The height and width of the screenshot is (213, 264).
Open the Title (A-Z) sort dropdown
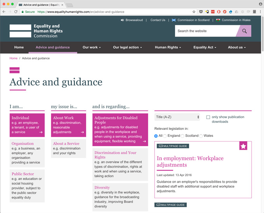point(177,117)
